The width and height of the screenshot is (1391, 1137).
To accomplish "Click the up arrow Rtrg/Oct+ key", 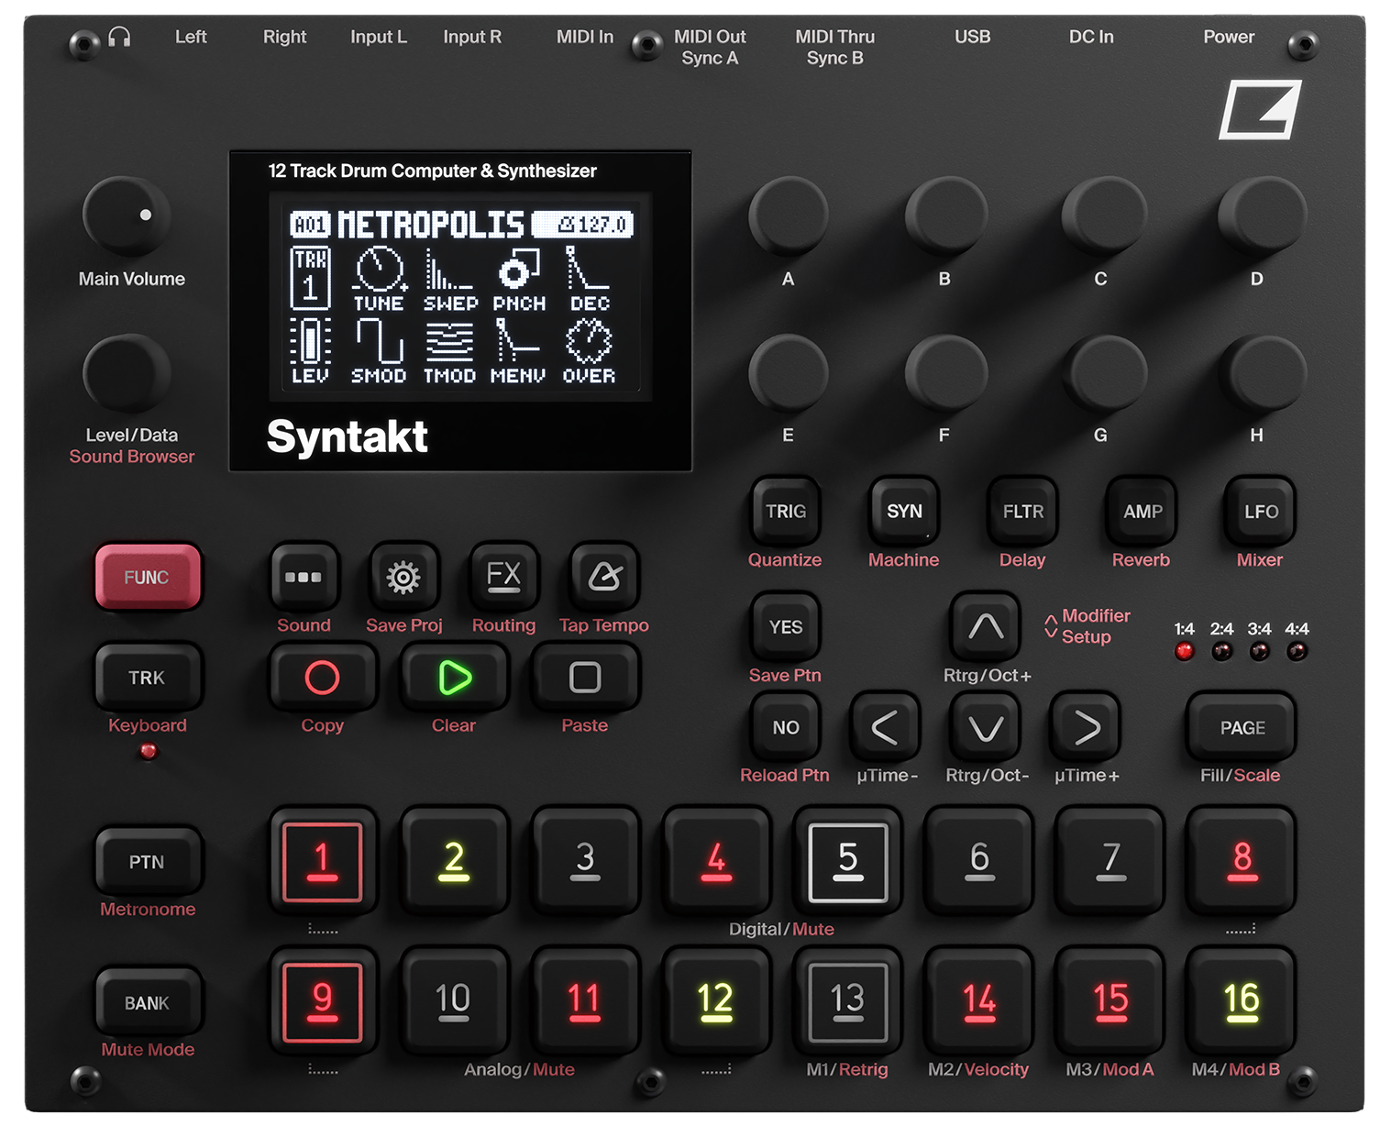I will (986, 627).
